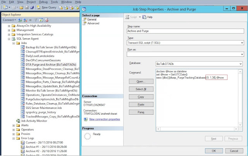Click the PurgeSubscriptionsJob job icon
This screenshot has width=248, height=156.
[23, 99]
